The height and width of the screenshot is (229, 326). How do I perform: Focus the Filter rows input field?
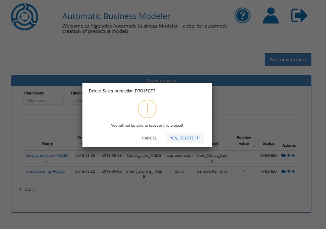click(x=43, y=101)
